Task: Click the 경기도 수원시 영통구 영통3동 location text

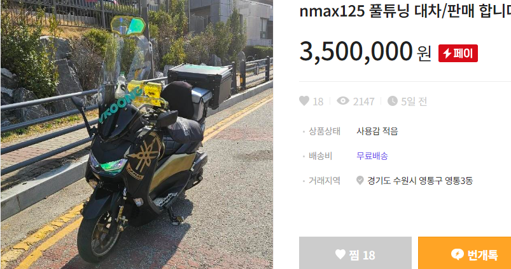Action: 420,180
